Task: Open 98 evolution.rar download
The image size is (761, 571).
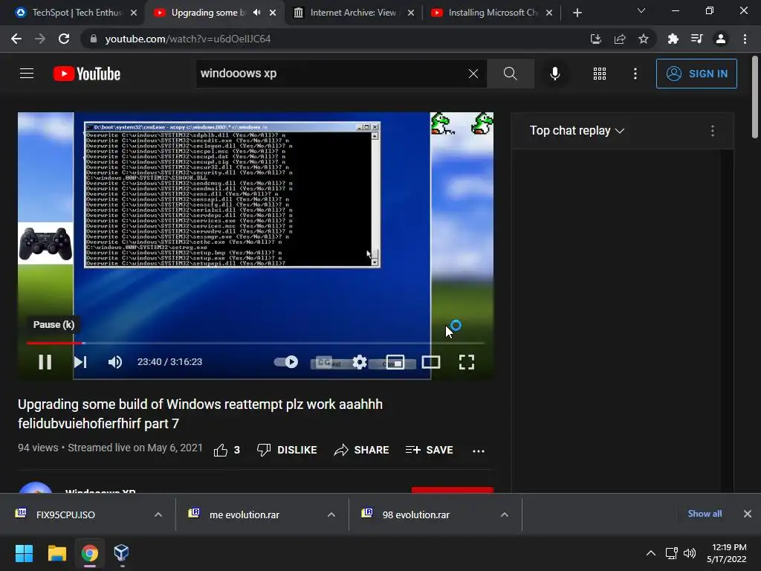Action: [416, 514]
